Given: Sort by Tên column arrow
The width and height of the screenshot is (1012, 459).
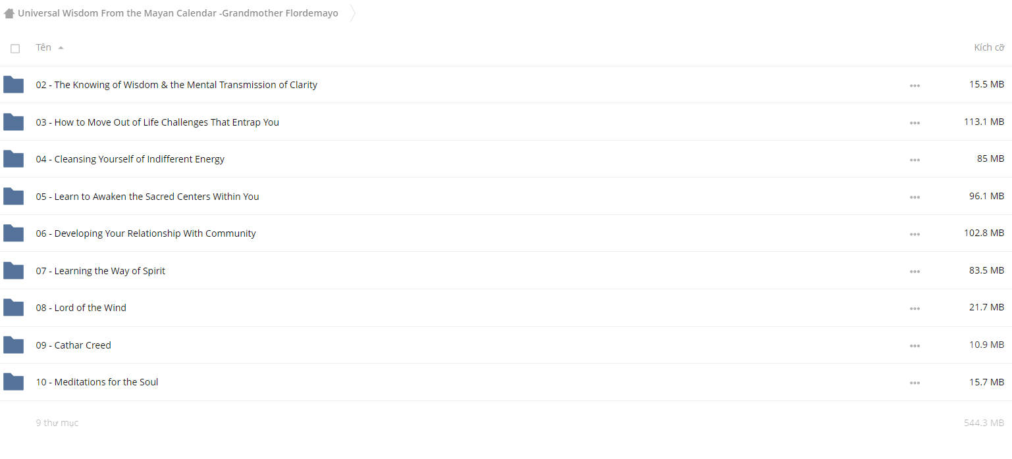Looking at the screenshot, I should (61, 48).
